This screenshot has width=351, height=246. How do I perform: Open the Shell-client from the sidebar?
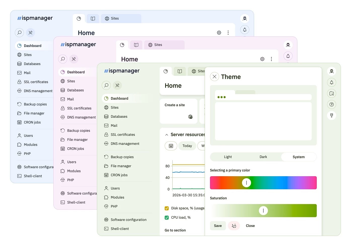pos(120,228)
